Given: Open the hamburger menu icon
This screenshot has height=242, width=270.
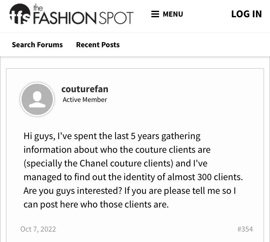Looking at the screenshot, I should pyautogui.click(x=155, y=14).
